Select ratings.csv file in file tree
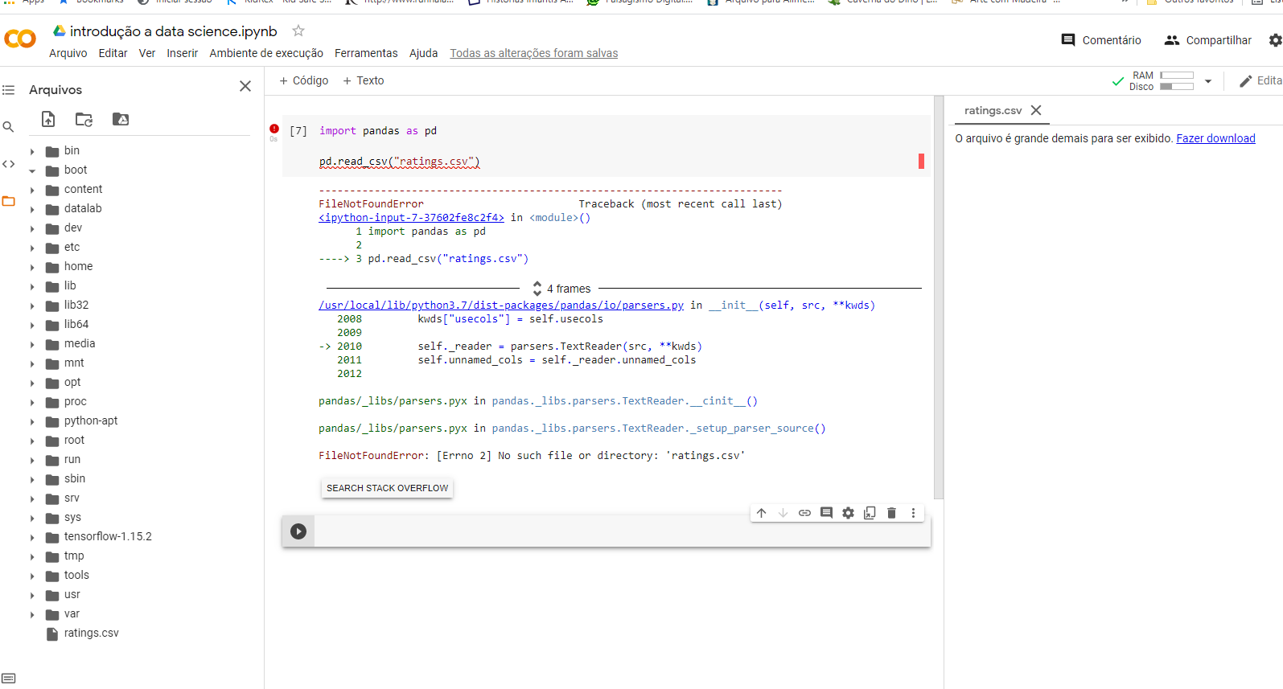The height and width of the screenshot is (689, 1283). tap(91, 634)
